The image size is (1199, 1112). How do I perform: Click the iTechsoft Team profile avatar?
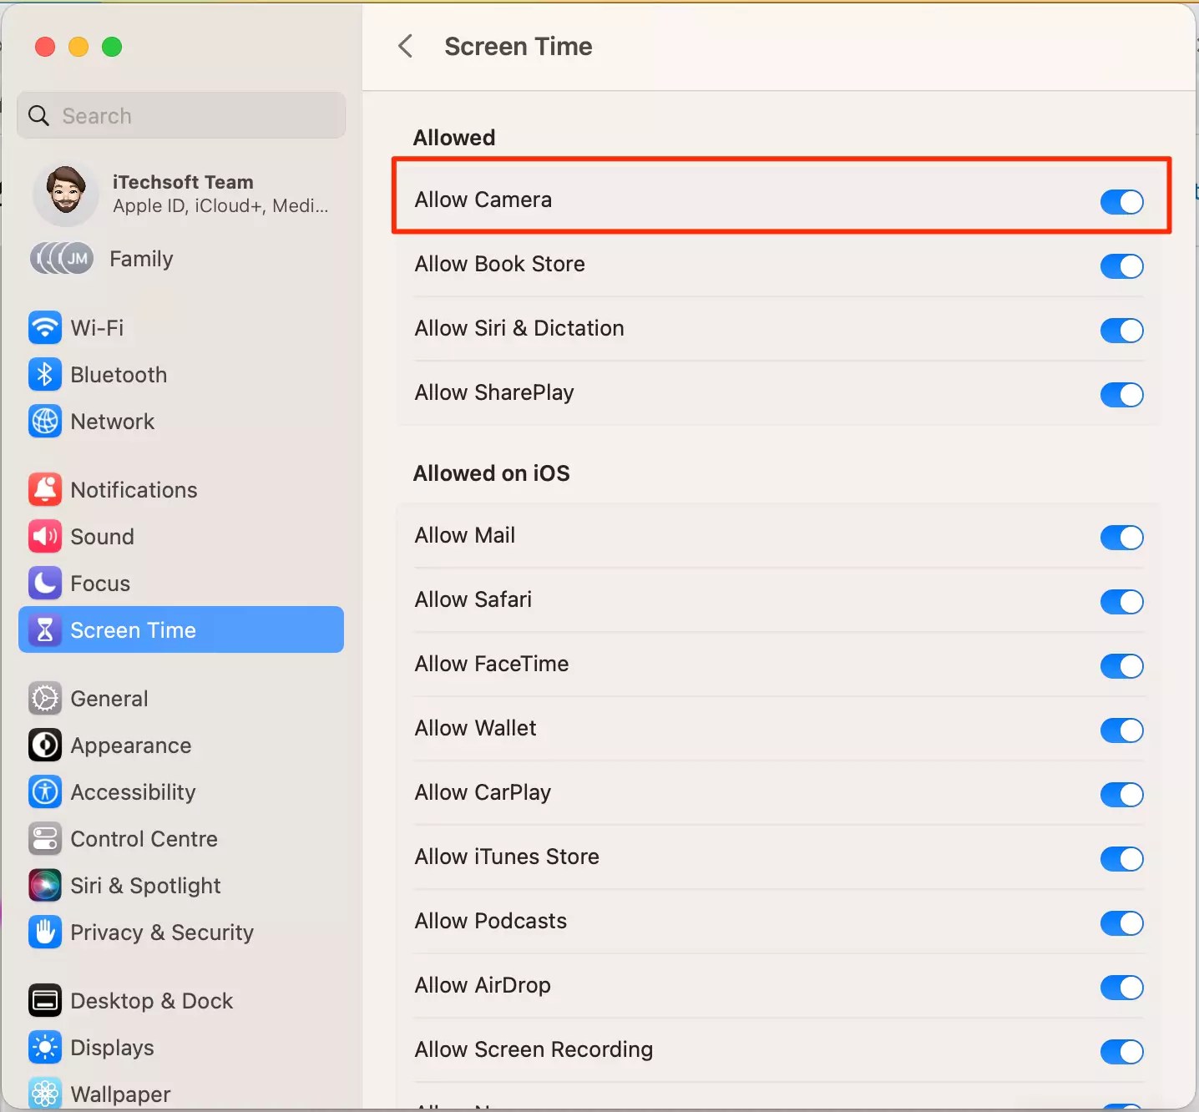[66, 194]
